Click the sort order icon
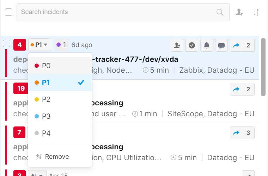Viewport: 268px width, 176px height. pos(256,12)
